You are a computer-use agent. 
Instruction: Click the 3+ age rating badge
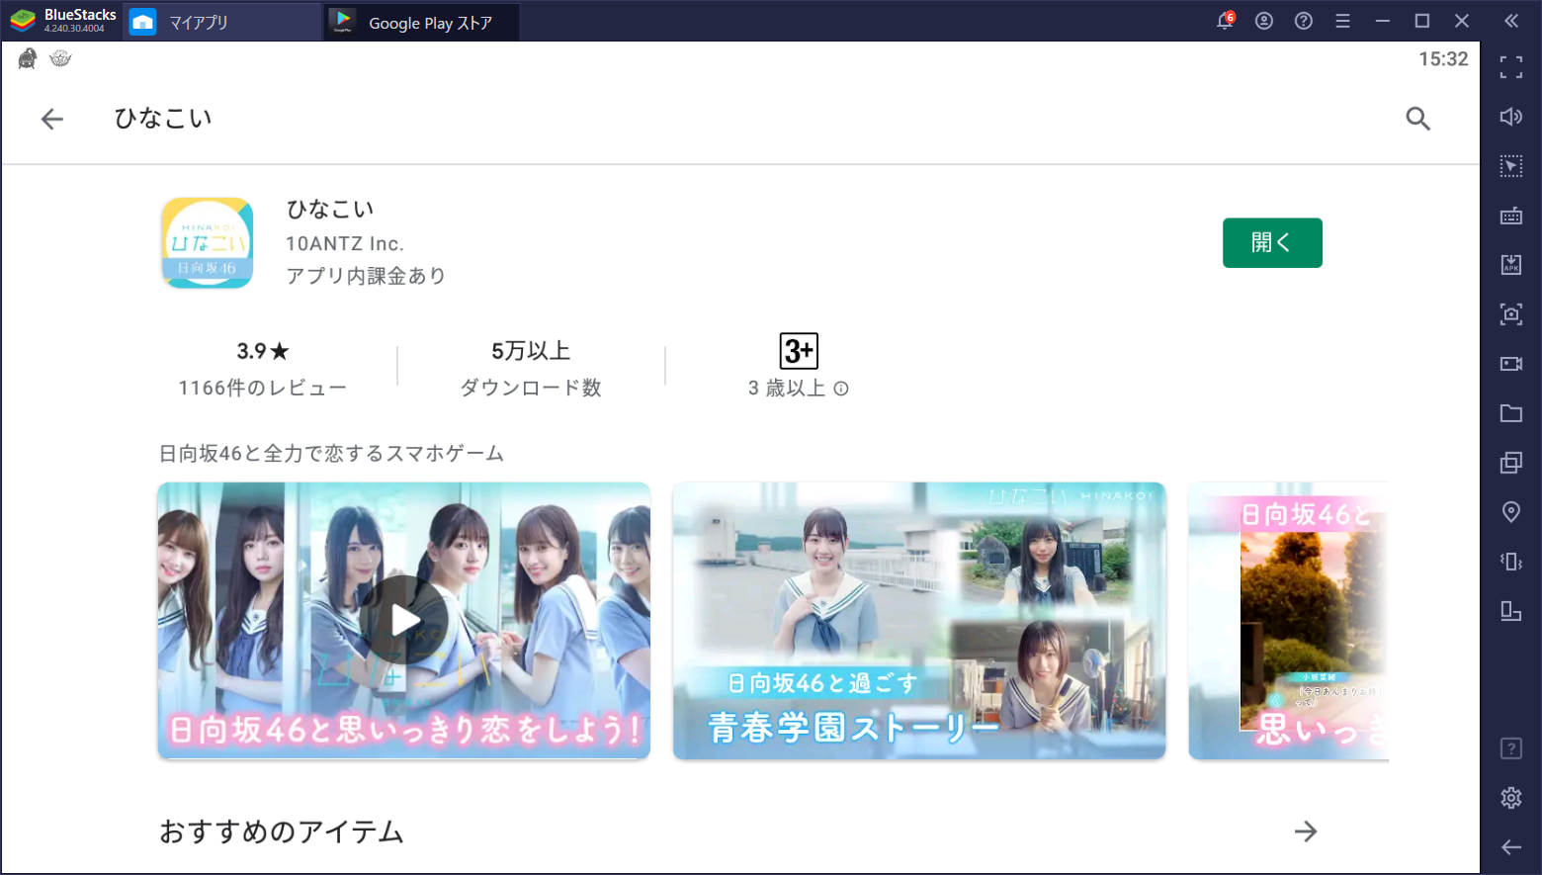799,351
